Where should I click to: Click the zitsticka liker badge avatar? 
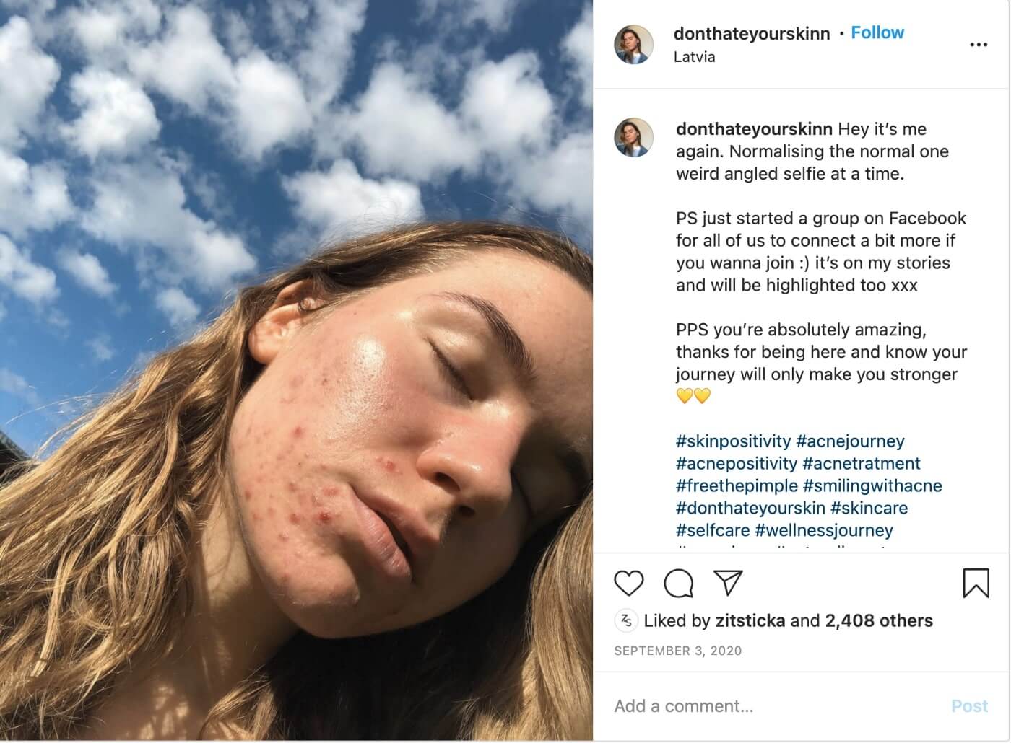(x=625, y=620)
